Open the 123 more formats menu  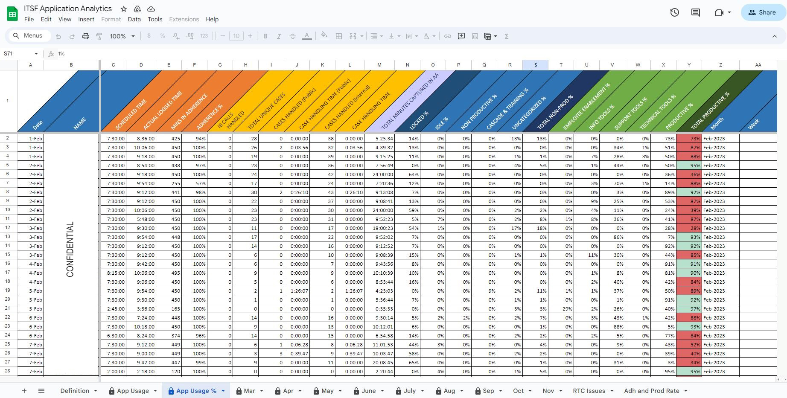204,36
